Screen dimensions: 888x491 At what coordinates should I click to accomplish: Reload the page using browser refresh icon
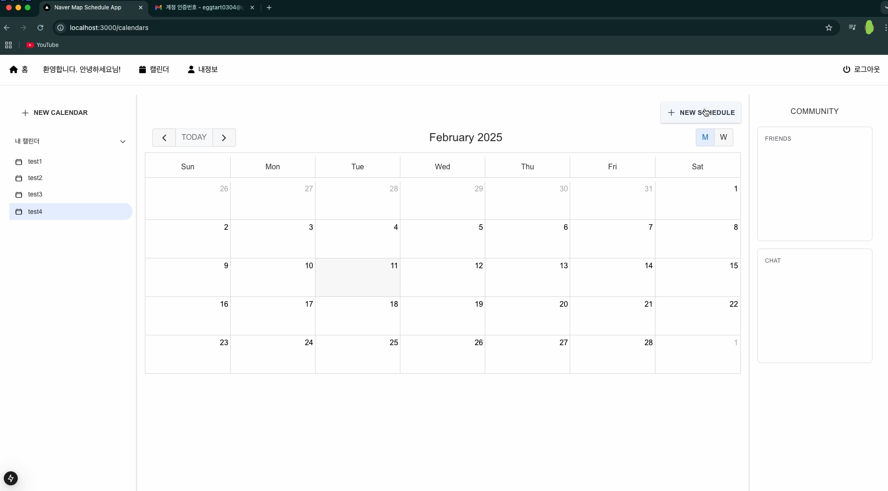pyautogui.click(x=40, y=28)
